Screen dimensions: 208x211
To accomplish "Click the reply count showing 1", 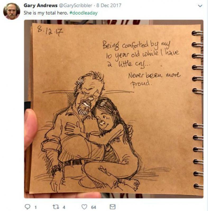I will click(x=36, y=207).
